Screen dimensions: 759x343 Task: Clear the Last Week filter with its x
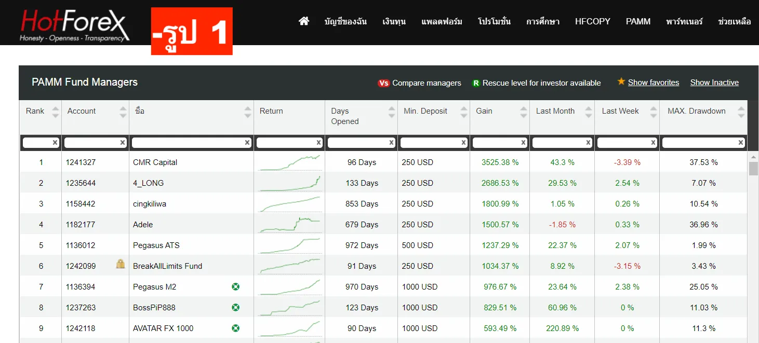[654, 143]
